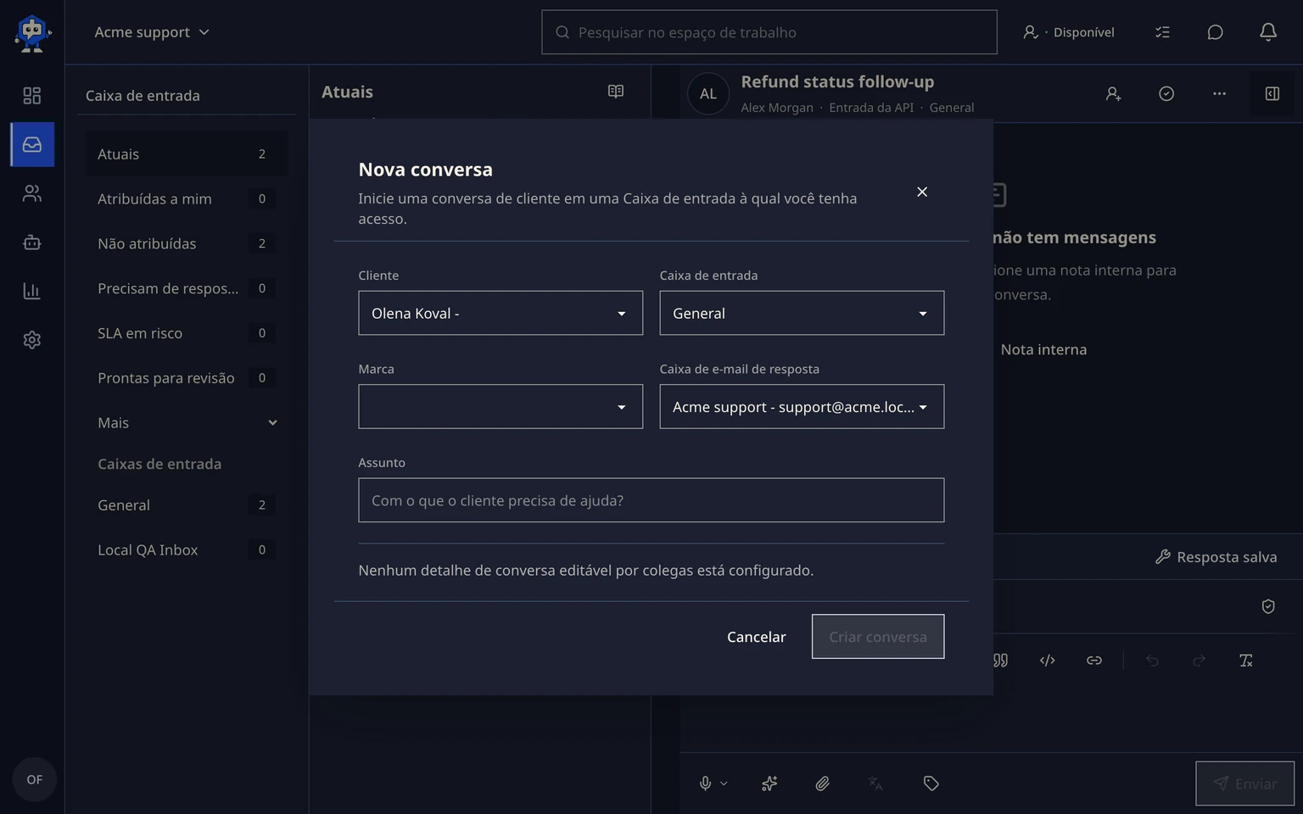Viewport: 1303px width, 814px height.
Task: Open the inbox tray icon in sidebar
Action: 32,144
